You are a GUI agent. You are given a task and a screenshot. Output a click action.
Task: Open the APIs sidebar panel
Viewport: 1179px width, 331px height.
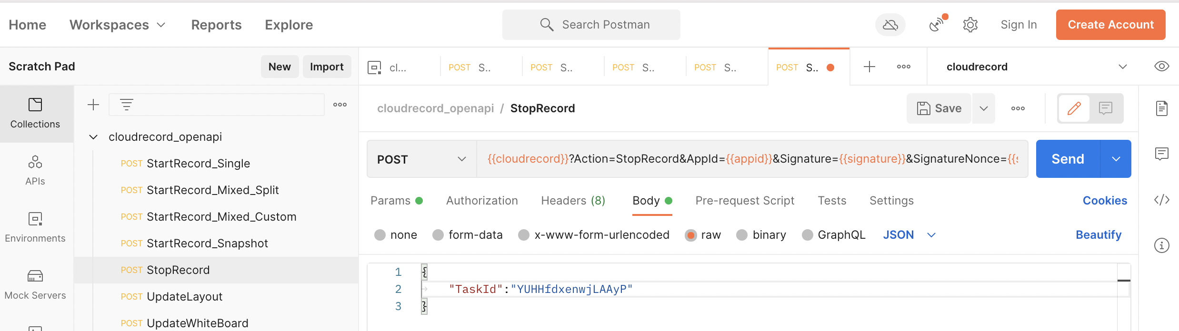(35, 171)
